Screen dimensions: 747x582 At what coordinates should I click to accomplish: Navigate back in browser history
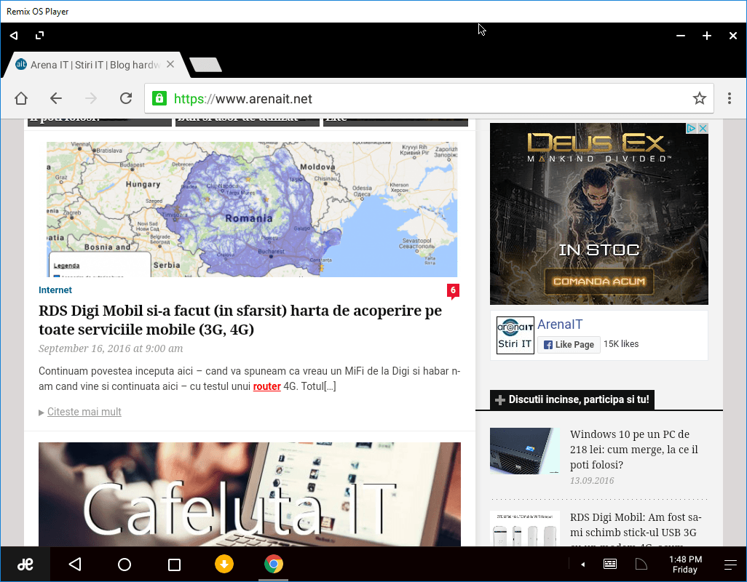point(56,98)
